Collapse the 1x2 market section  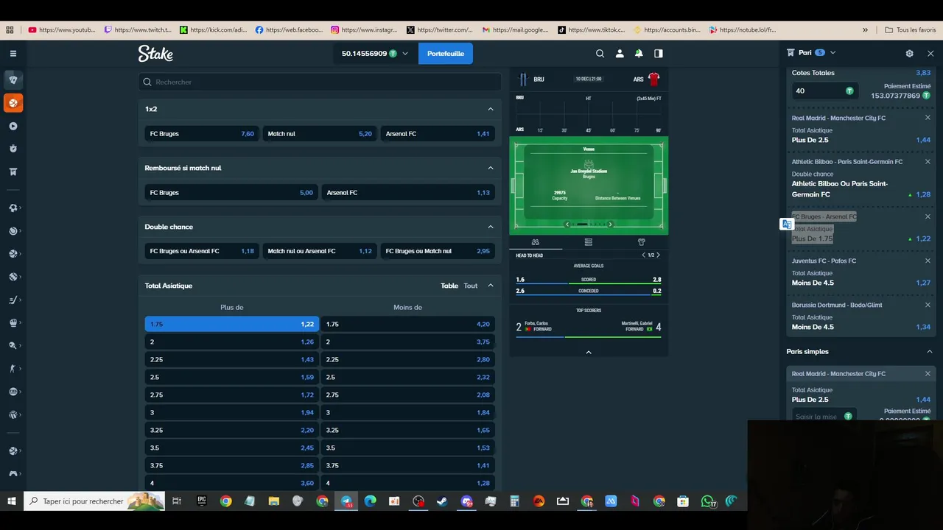point(491,109)
